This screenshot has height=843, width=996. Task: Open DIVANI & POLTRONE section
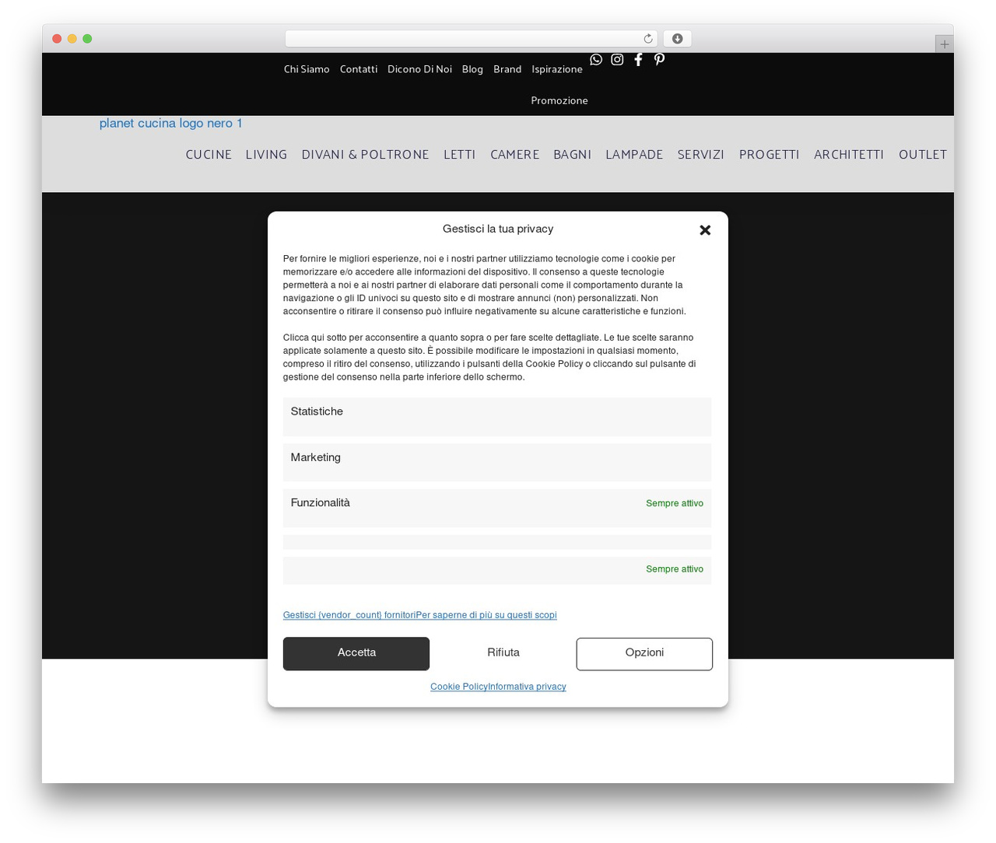coord(365,155)
